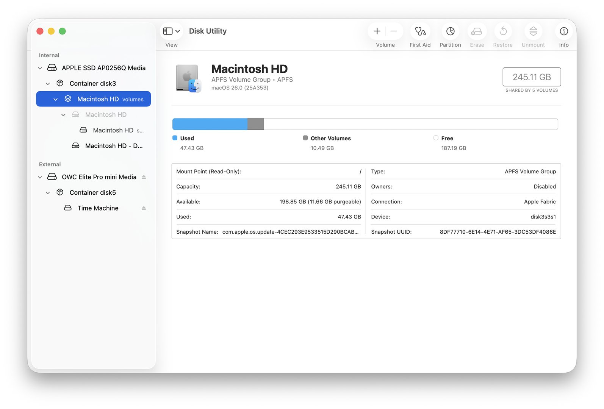Click the gray Other Volumes legend swatch
604x409 pixels.
(x=305, y=138)
